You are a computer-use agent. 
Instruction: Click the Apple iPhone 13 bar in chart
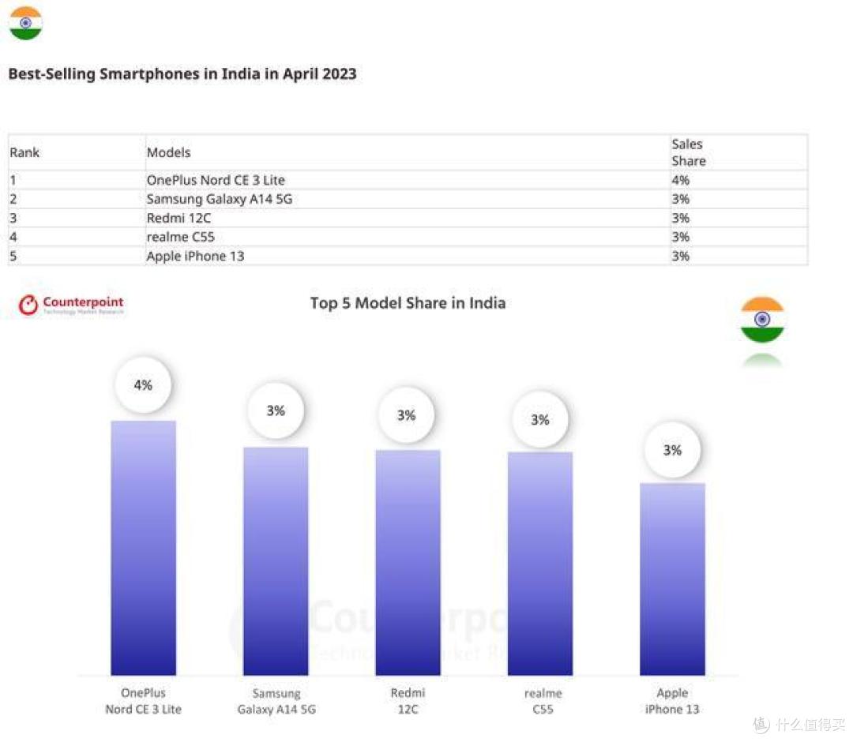672,579
